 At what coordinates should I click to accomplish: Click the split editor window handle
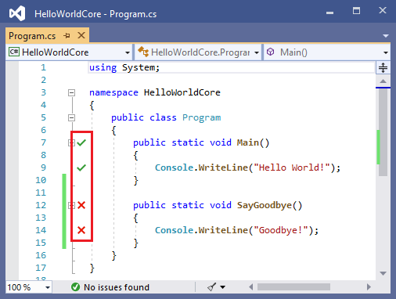click(383, 67)
